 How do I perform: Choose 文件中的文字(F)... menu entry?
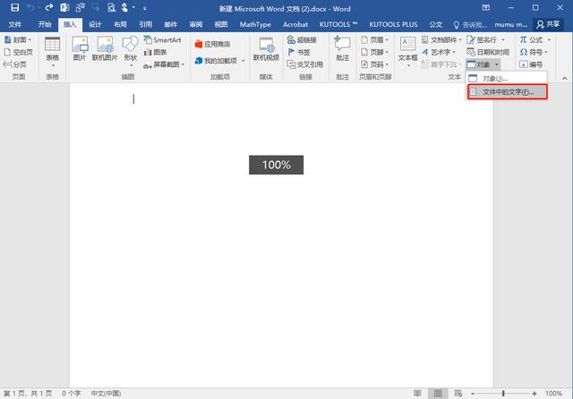click(508, 92)
